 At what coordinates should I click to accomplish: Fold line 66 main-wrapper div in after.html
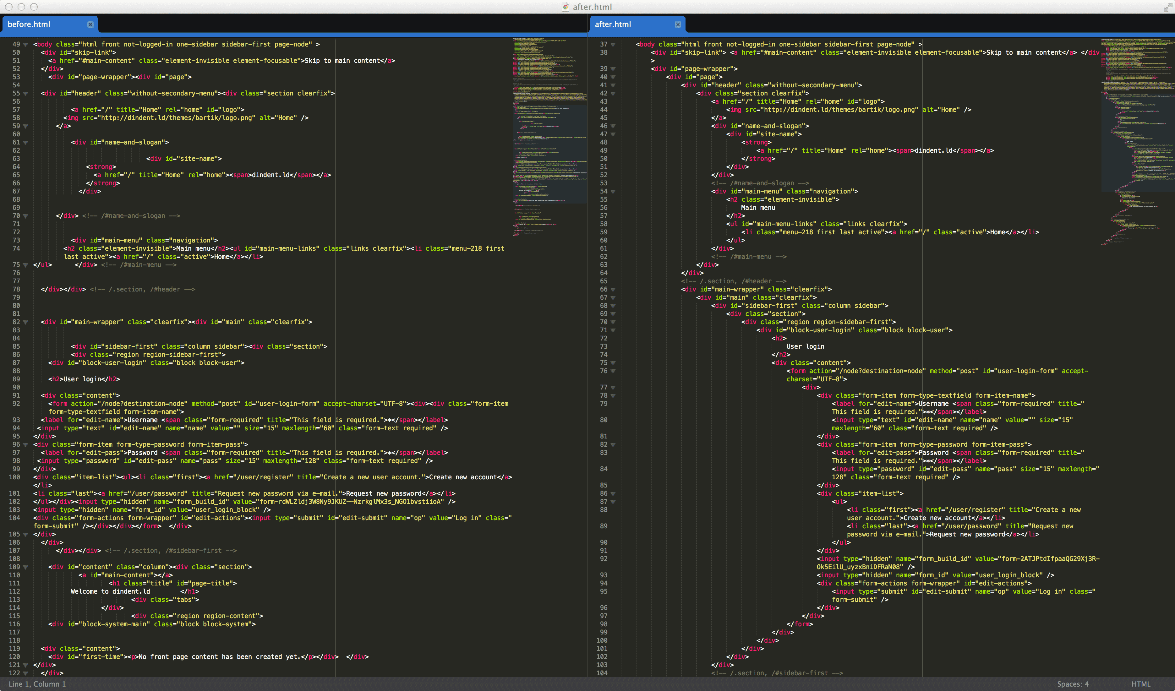tap(613, 290)
